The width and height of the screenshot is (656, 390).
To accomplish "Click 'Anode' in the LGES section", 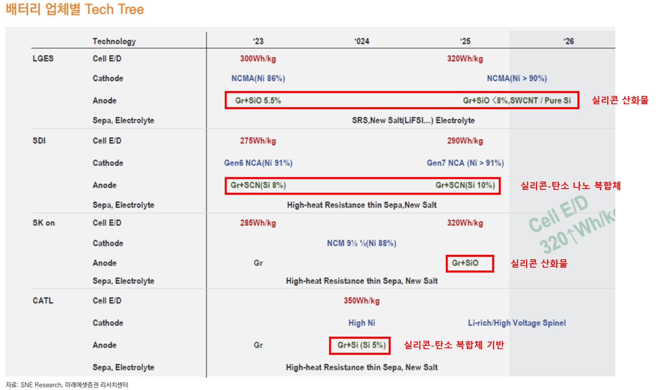I will pos(104,100).
